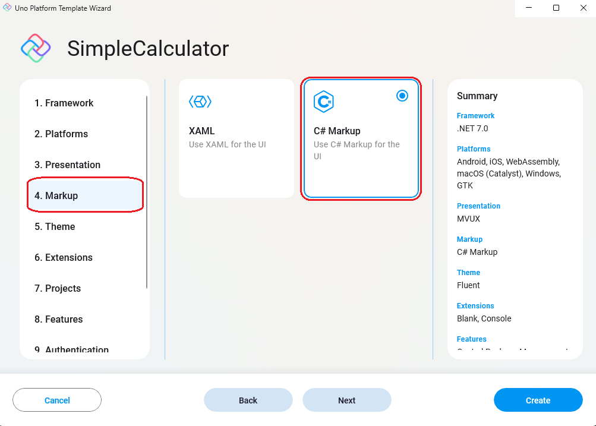Screen dimensions: 596x426
Task: Choose the XAML option card
Action: tap(236, 138)
